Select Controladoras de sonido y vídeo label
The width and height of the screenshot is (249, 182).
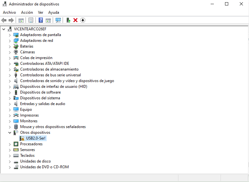(x=67, y=81)
